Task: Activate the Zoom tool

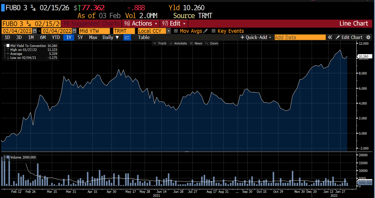Action: tap(212, 43)
